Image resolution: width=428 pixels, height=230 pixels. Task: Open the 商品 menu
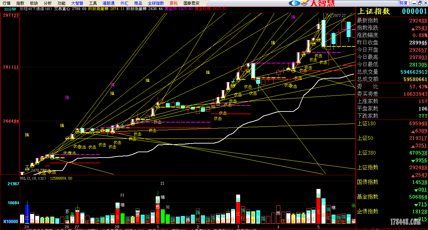[x=138, y=3]
